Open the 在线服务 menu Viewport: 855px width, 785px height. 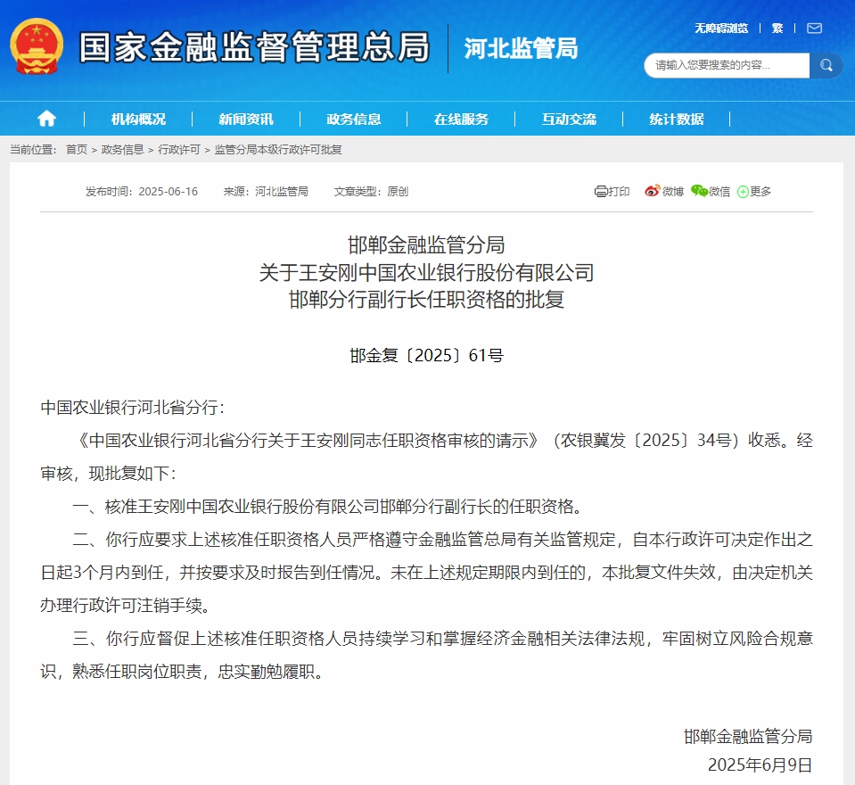[461, 119]
